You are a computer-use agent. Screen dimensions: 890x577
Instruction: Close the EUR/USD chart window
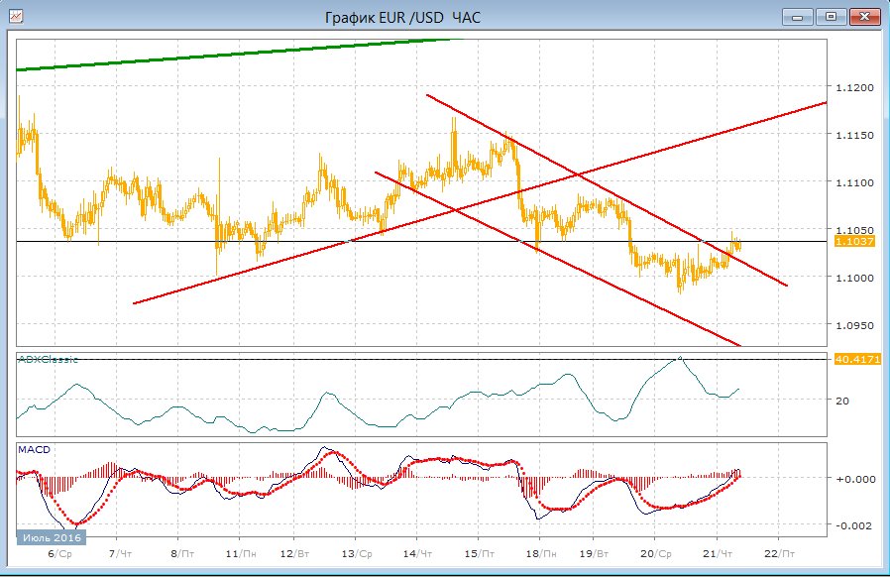coord(863,17)
